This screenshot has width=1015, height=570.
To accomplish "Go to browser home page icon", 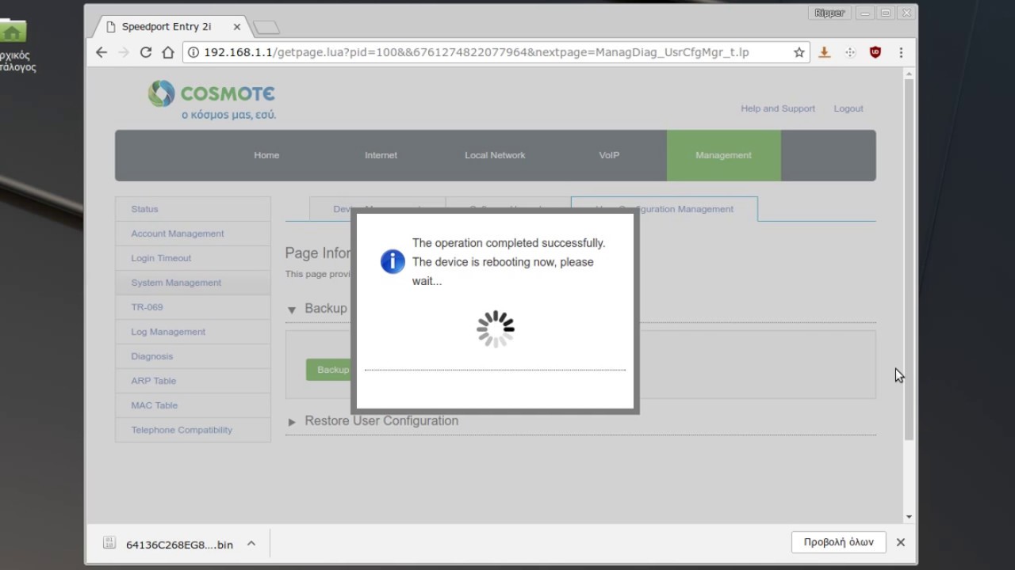I will pyautogui.click(x=167, y=52).
